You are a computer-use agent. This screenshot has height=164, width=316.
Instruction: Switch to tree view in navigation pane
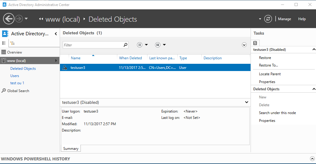tap(12, 43)
